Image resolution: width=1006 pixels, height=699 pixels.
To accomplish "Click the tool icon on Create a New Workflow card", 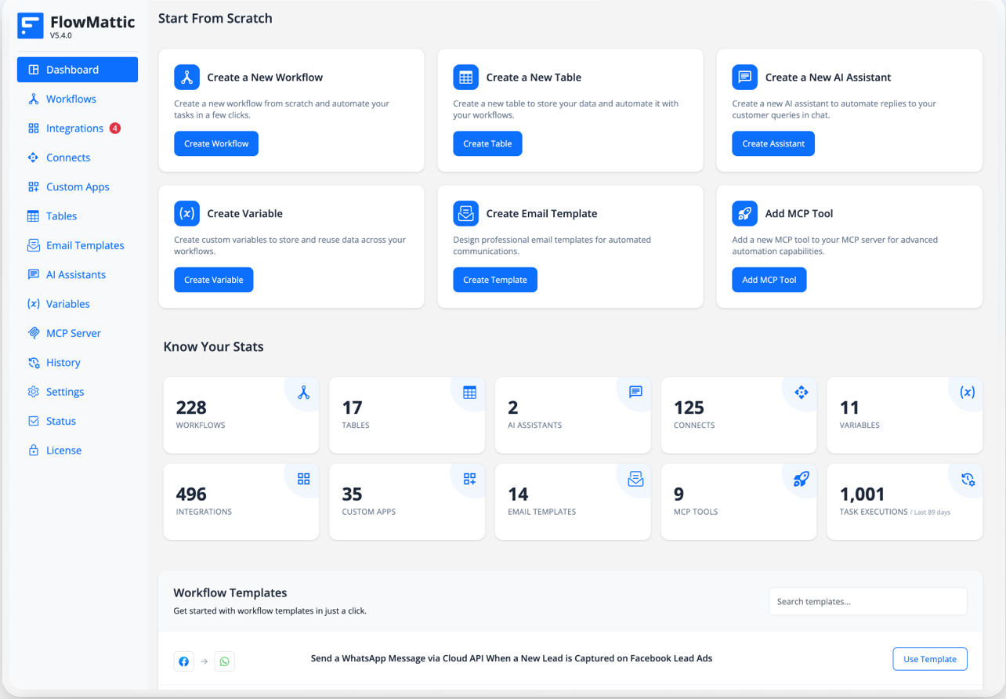I will [x=186, y=77].
